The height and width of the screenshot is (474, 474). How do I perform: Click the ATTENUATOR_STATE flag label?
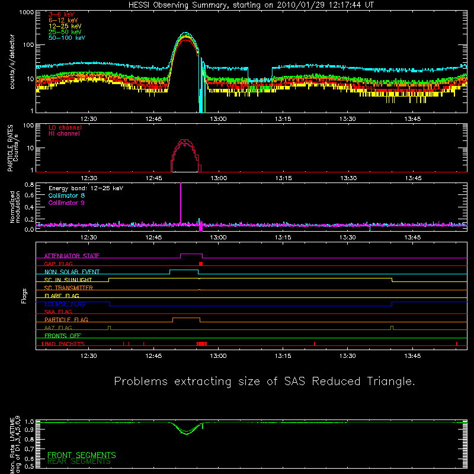click(72, 256)
